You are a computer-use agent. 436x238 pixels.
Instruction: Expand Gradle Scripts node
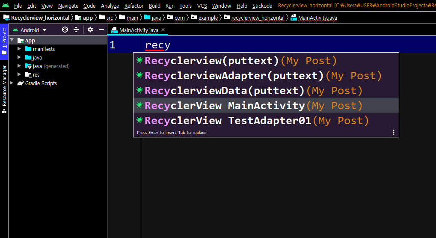(x=12, y=83)
